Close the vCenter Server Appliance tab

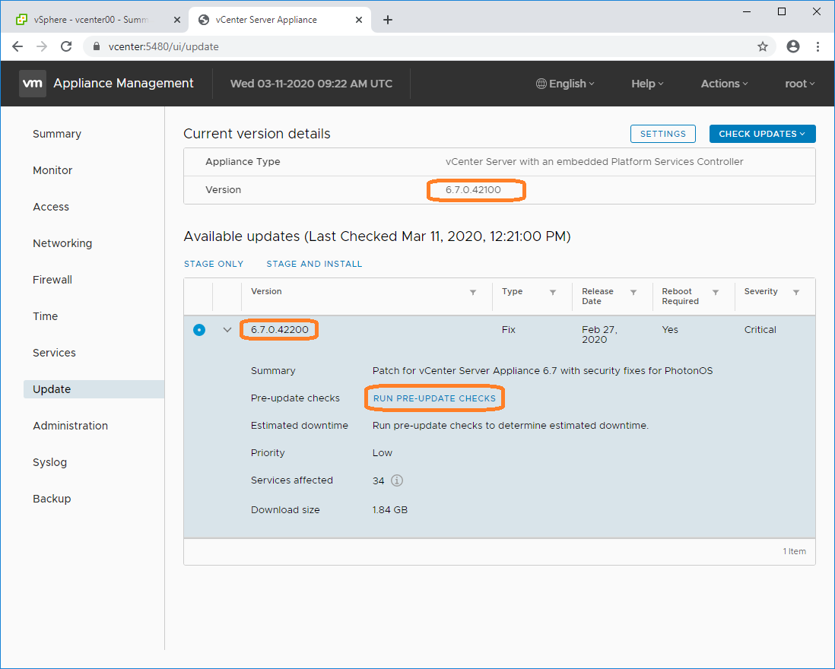tap(359, 20)
